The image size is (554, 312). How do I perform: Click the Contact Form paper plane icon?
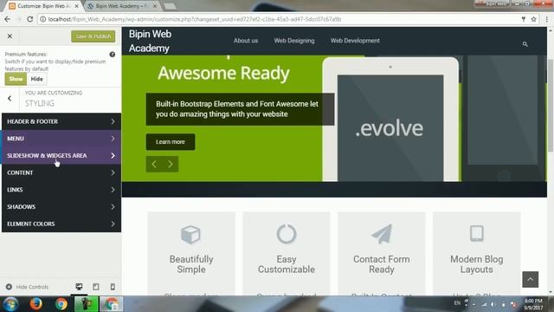[x=382, y=234]
